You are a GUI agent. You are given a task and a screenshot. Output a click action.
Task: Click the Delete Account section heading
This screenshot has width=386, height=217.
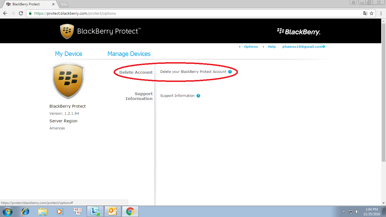click(x=136, y=72)
